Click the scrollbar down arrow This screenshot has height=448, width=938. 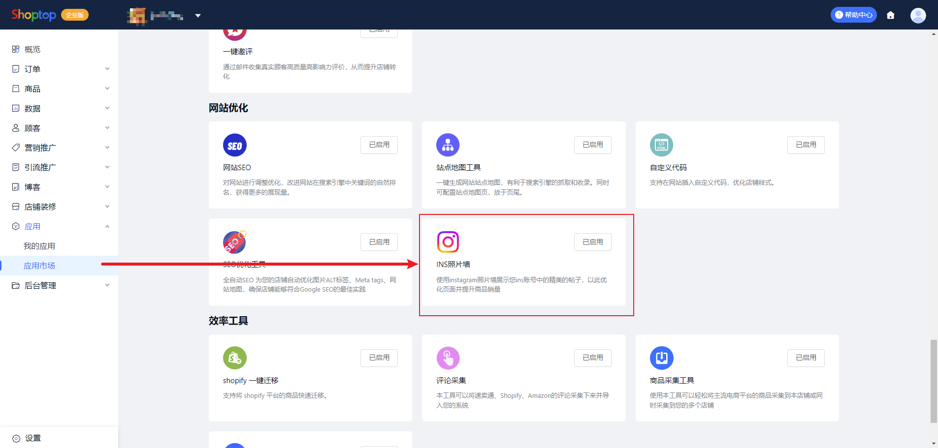click(934, 444)
